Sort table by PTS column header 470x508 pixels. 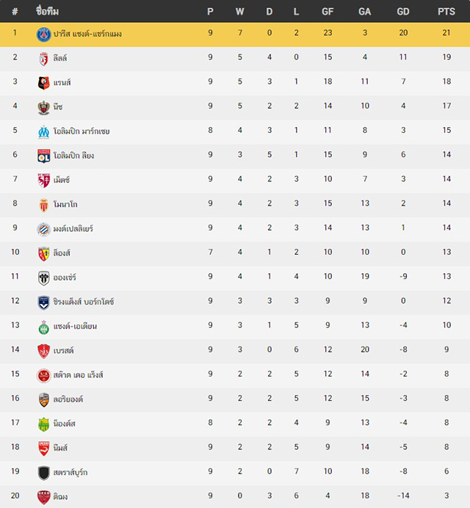point(446,12)
